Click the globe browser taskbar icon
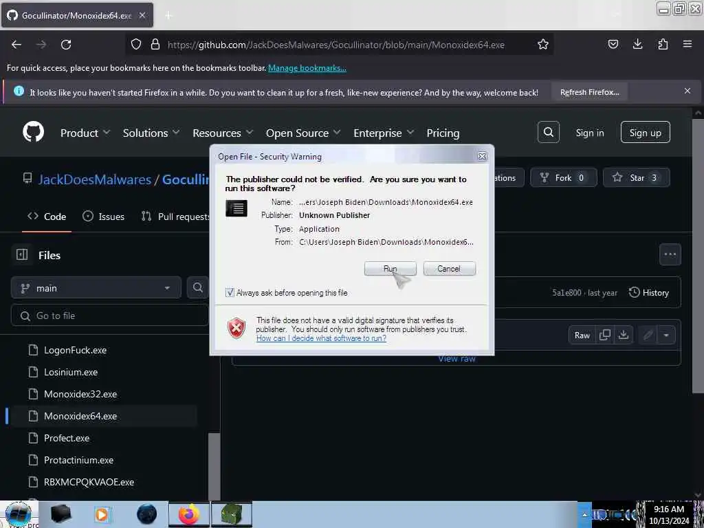 click(147, 514)
